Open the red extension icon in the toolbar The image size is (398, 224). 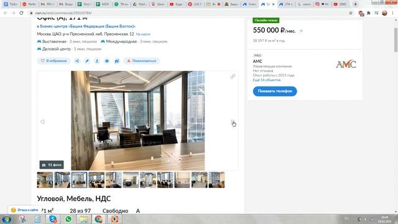[x=361, y=13]
